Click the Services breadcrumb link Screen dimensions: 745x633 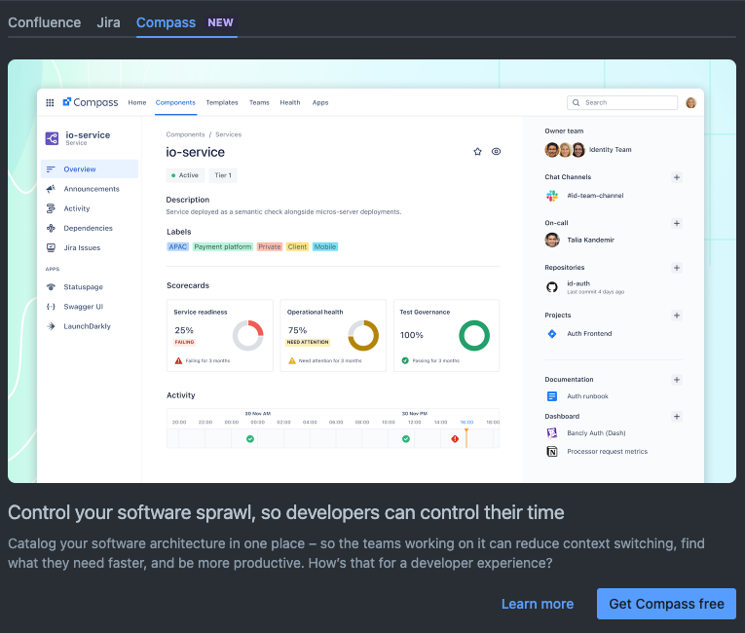(x=229, y=134)
